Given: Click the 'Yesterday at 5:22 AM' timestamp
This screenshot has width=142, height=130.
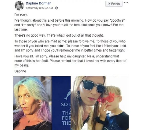Looking at the screenshot, I should pos(39,8).
